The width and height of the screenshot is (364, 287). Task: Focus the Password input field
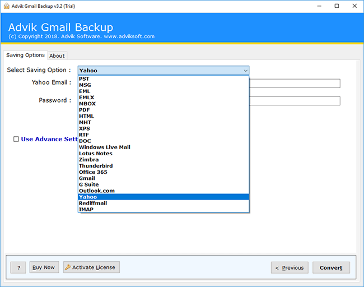(x=295, y=101)
